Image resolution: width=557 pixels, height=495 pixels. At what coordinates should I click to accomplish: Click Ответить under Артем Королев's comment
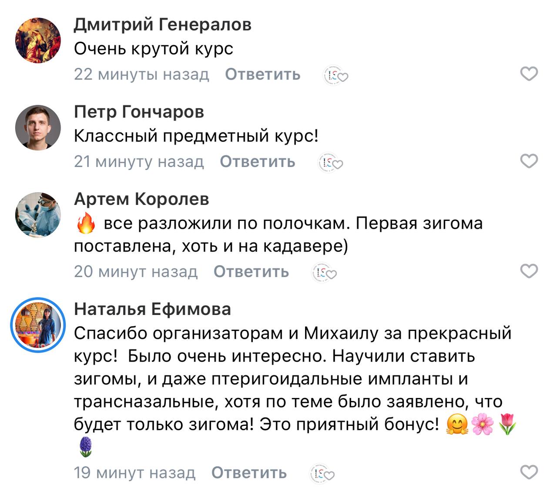(x=251, y=271)
